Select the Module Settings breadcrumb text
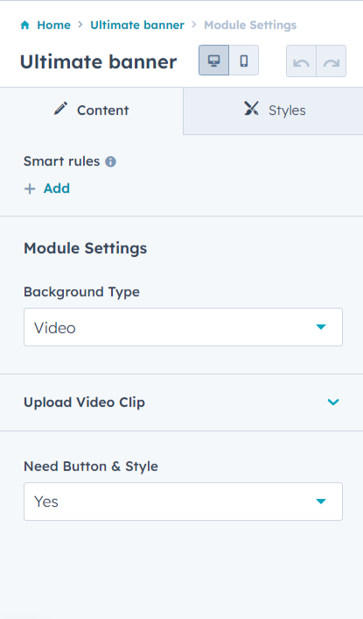Screen dimensions: 363x619 tap(250, 25)
